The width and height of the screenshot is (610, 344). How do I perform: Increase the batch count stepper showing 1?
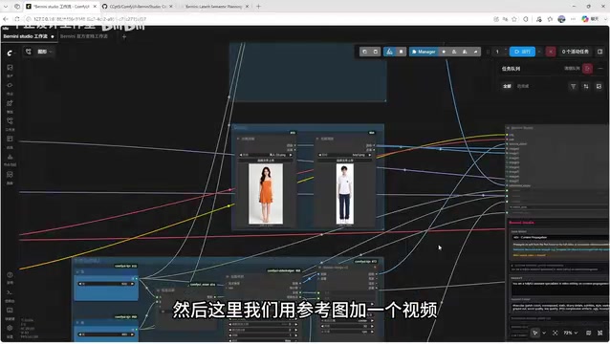point(506,50)
